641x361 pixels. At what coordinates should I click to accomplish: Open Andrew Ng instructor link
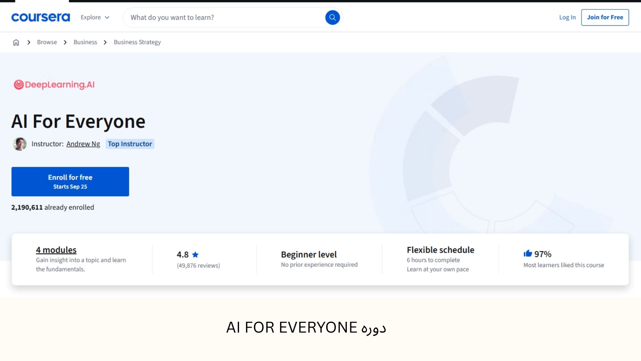83,144
